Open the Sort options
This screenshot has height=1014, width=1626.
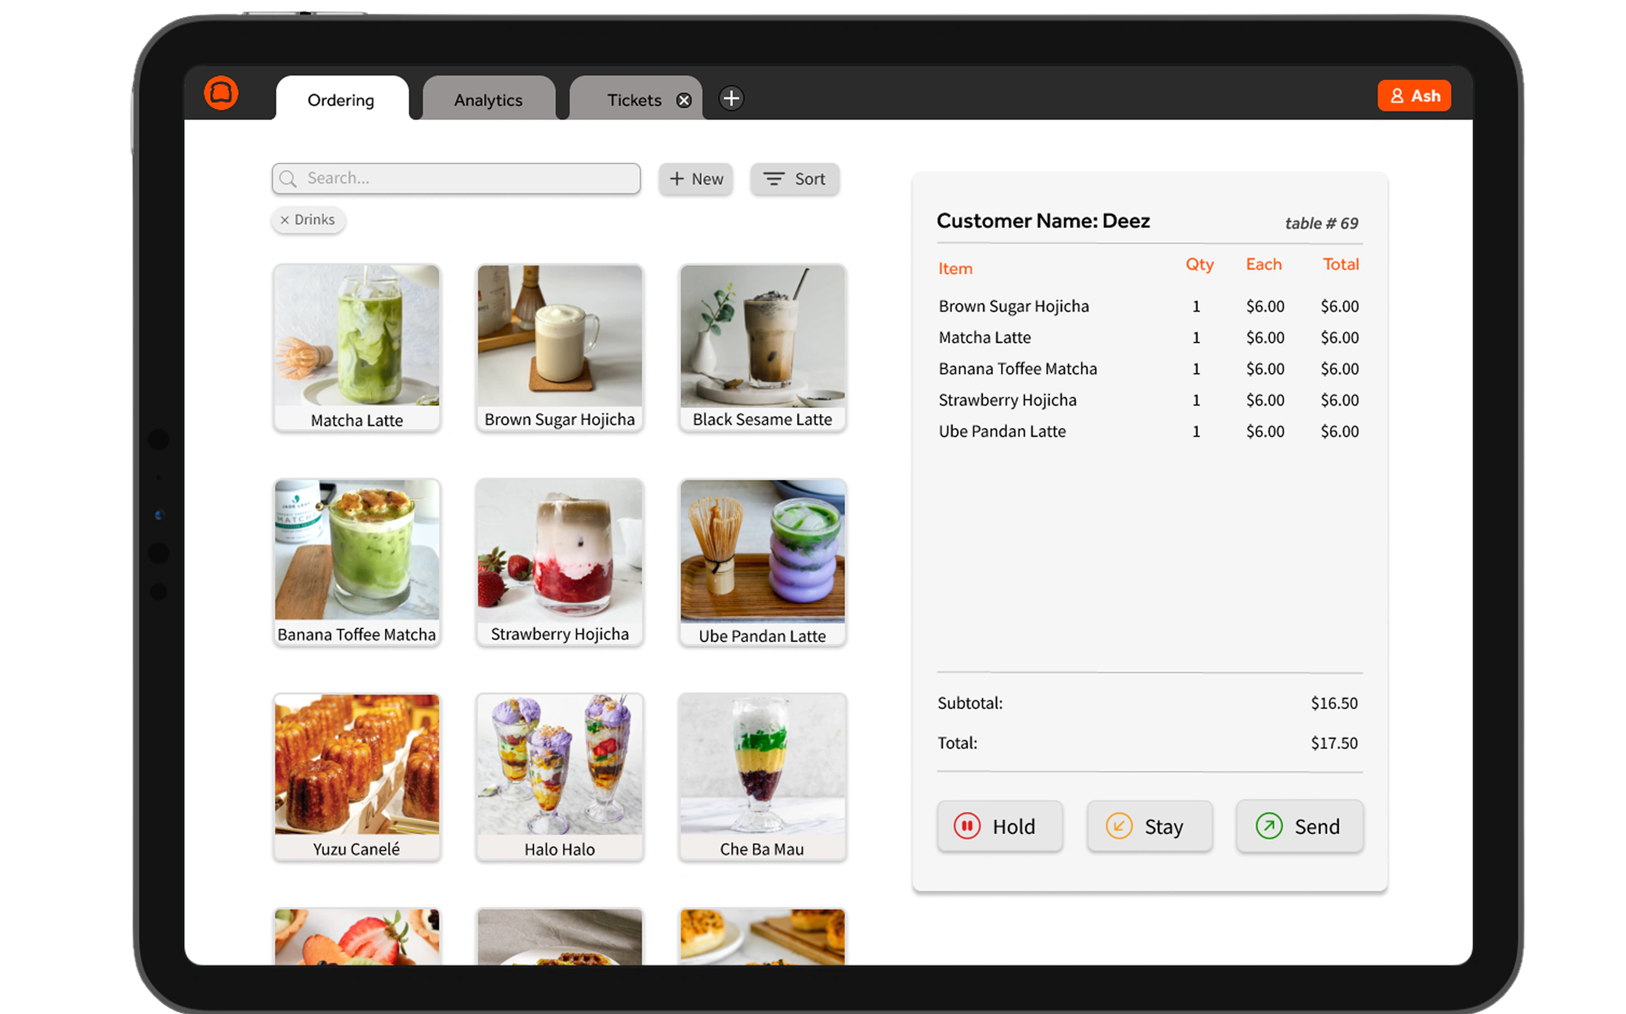point(795,179)
